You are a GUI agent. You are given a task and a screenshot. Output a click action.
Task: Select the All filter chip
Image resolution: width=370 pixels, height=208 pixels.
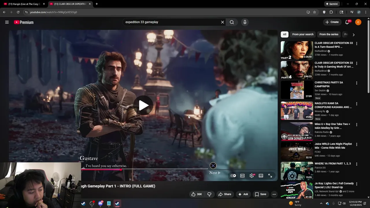click(x=284, y=34)
